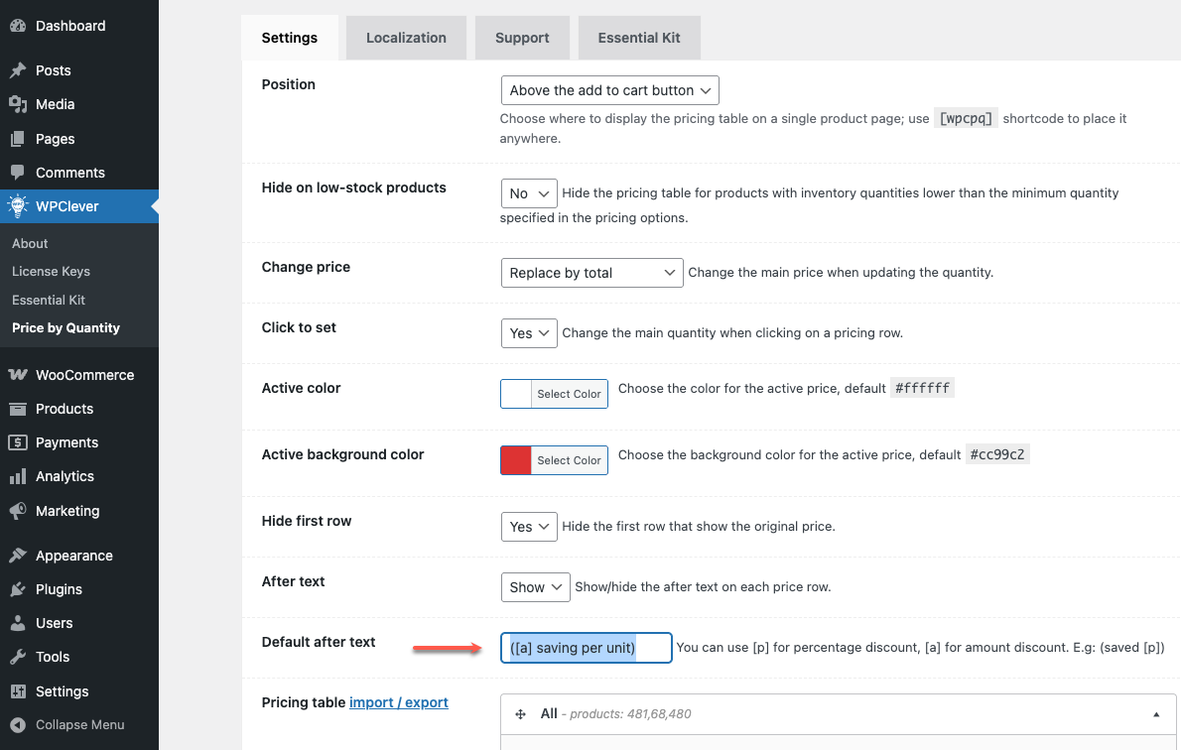
Task: Open the Position dropdown
Action: 610,90
